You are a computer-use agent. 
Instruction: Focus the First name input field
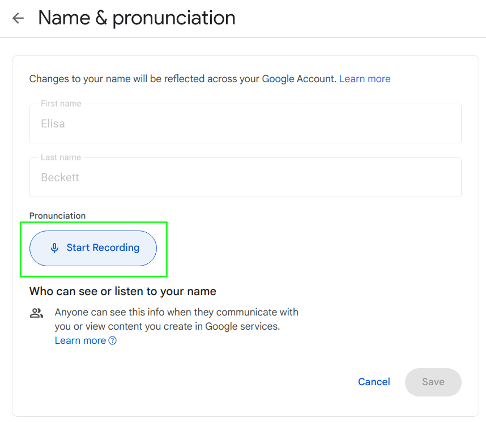245,123
